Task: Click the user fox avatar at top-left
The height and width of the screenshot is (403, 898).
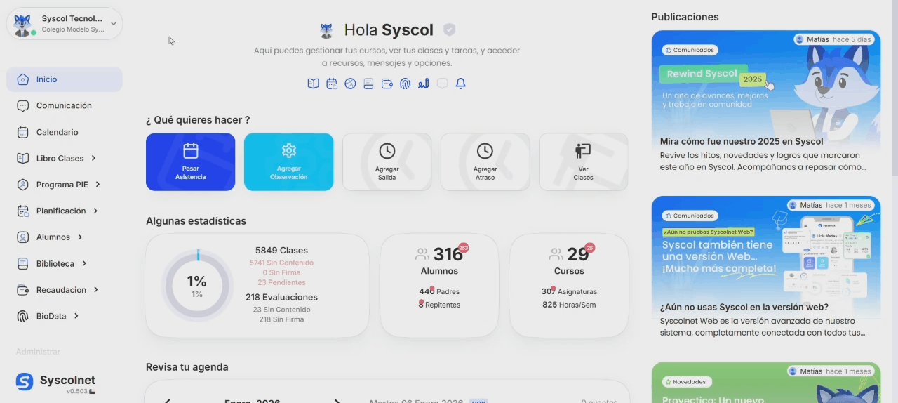Action: pyautogui.click(x=23, y=24)
